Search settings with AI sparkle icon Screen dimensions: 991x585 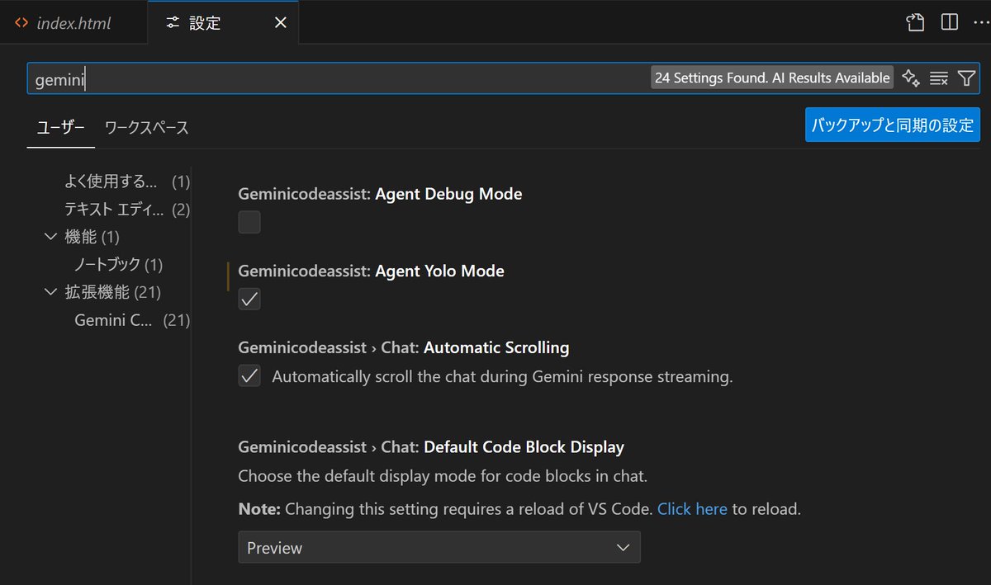(x=911, y=78)
